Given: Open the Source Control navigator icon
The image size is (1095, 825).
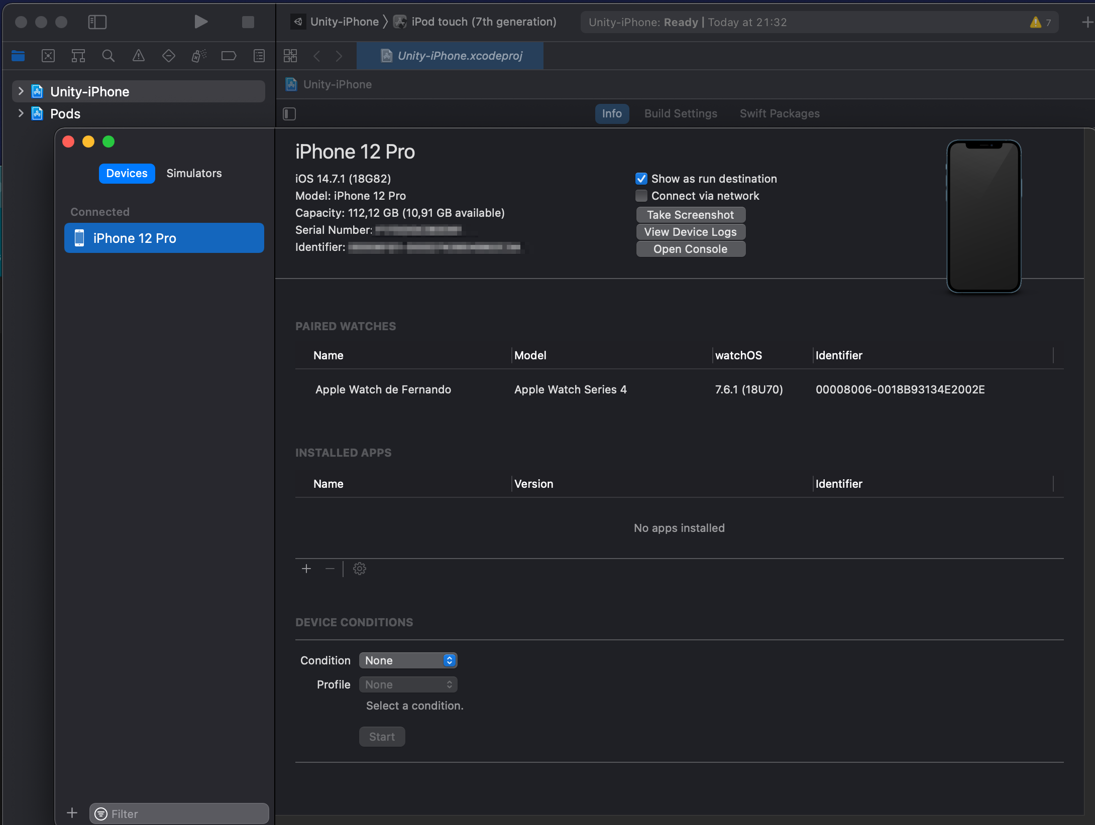Looking at the screenshot, I should [x=48, y=56].
